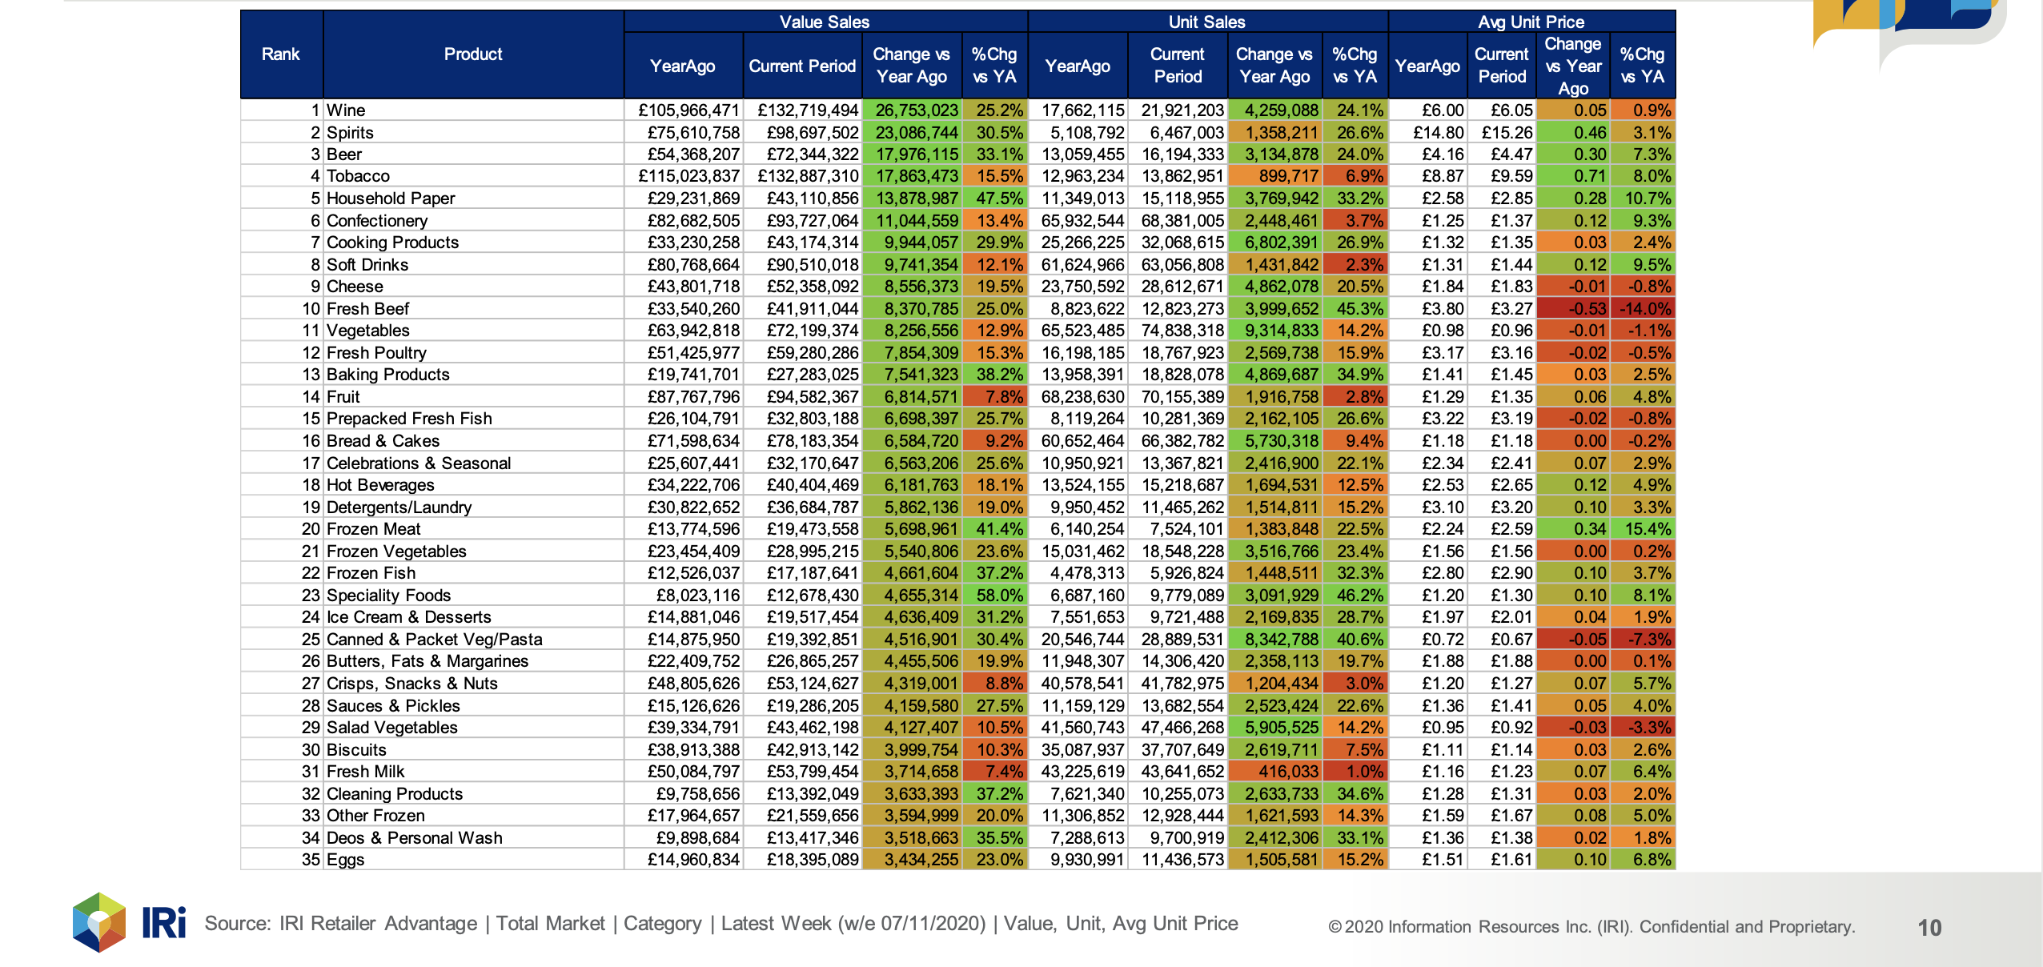Click Canned & Packet Veg -7.3% cell

pos(1644,640)
